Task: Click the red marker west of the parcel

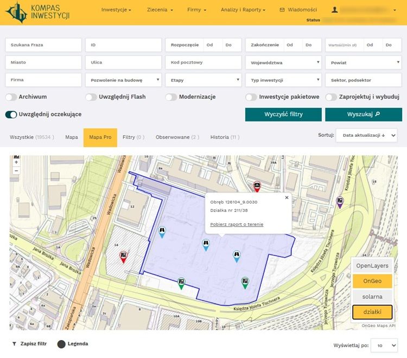Action: tap(123, 256)
